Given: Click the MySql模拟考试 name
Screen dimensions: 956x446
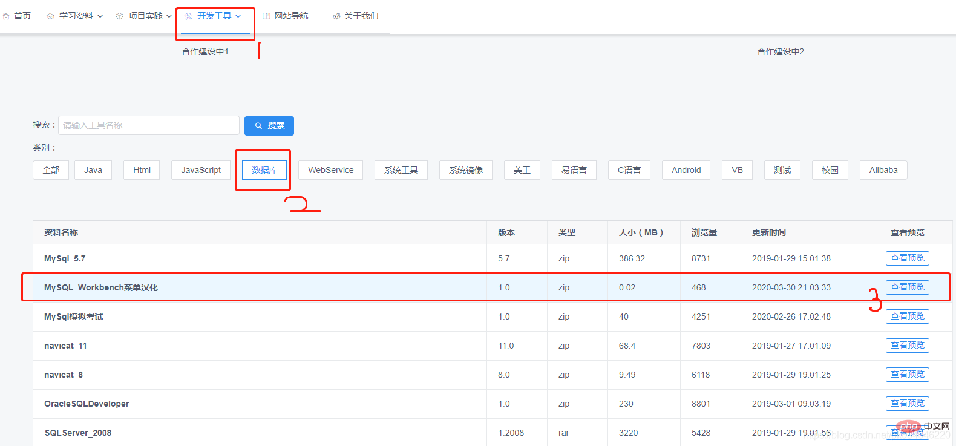Looking at the screenshot, I should (74, 316).
